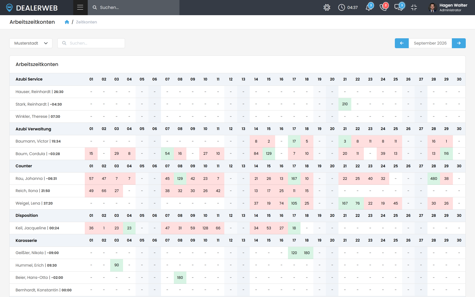
Task: Click the 210 cell for Stark, Reinhardt
Action: (345, 104)
